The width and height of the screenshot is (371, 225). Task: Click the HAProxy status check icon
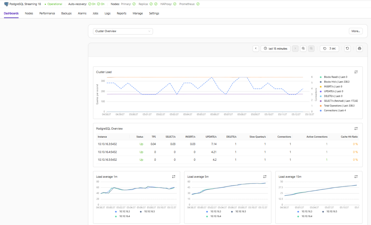tap(175, 4)
